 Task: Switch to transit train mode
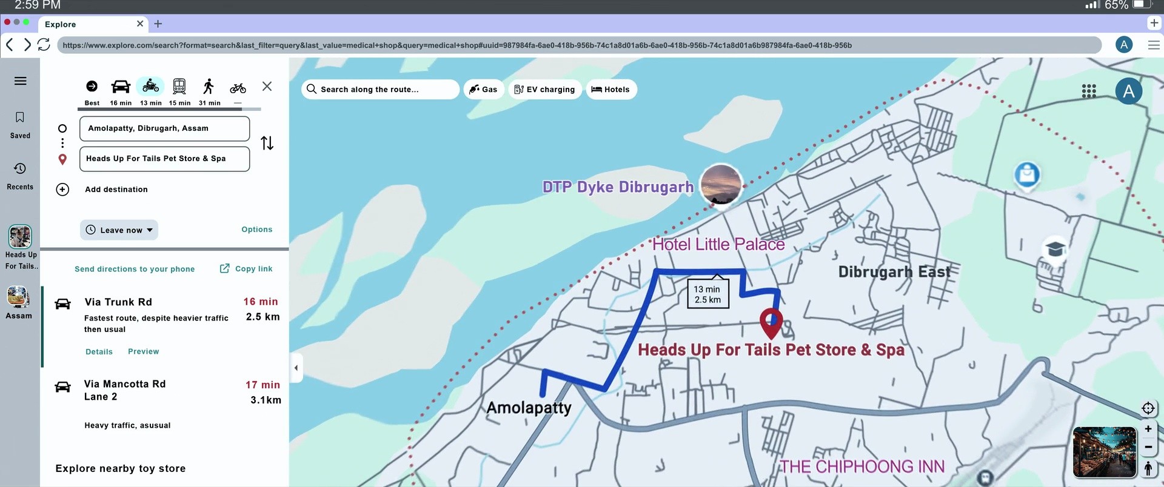point(179,87)
